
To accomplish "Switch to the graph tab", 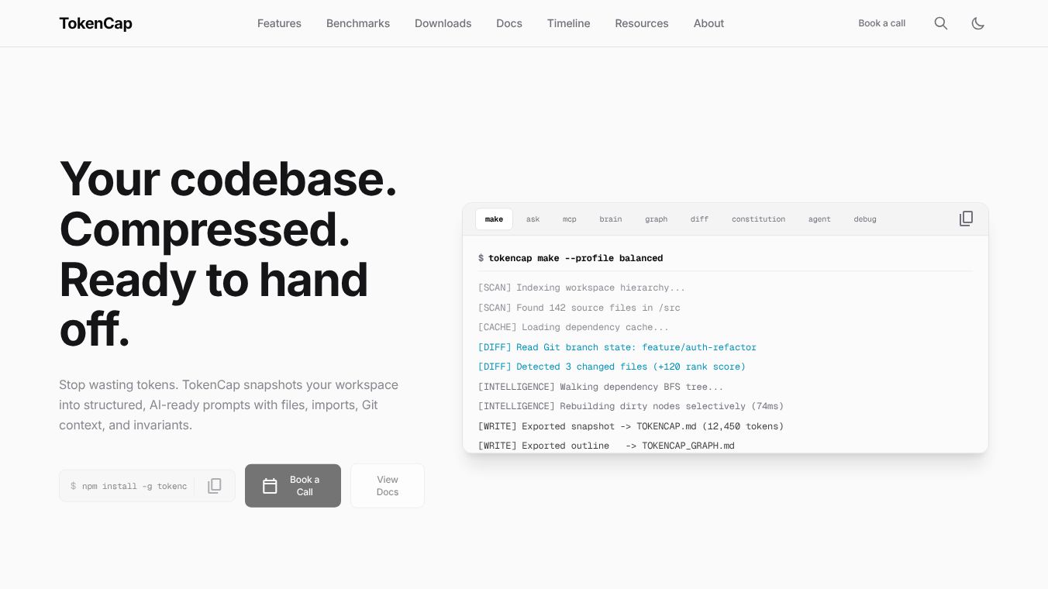I will coord(656,219).
